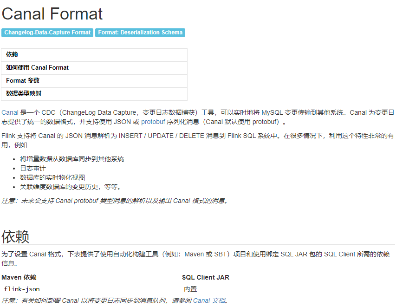Click the italic note about deploying Canal
The image size is (396, 307).
[x=115, y=300]
